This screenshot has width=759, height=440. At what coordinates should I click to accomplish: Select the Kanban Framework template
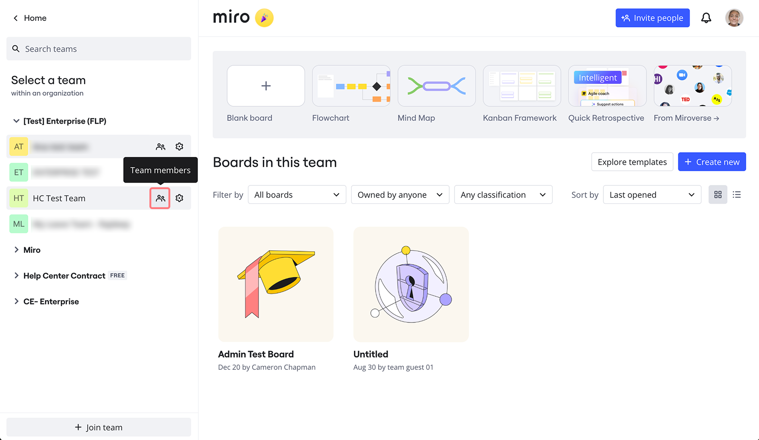click(521, 86)
